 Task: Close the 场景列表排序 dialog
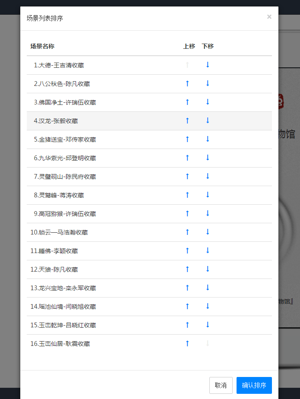click(x=269, y=17)
